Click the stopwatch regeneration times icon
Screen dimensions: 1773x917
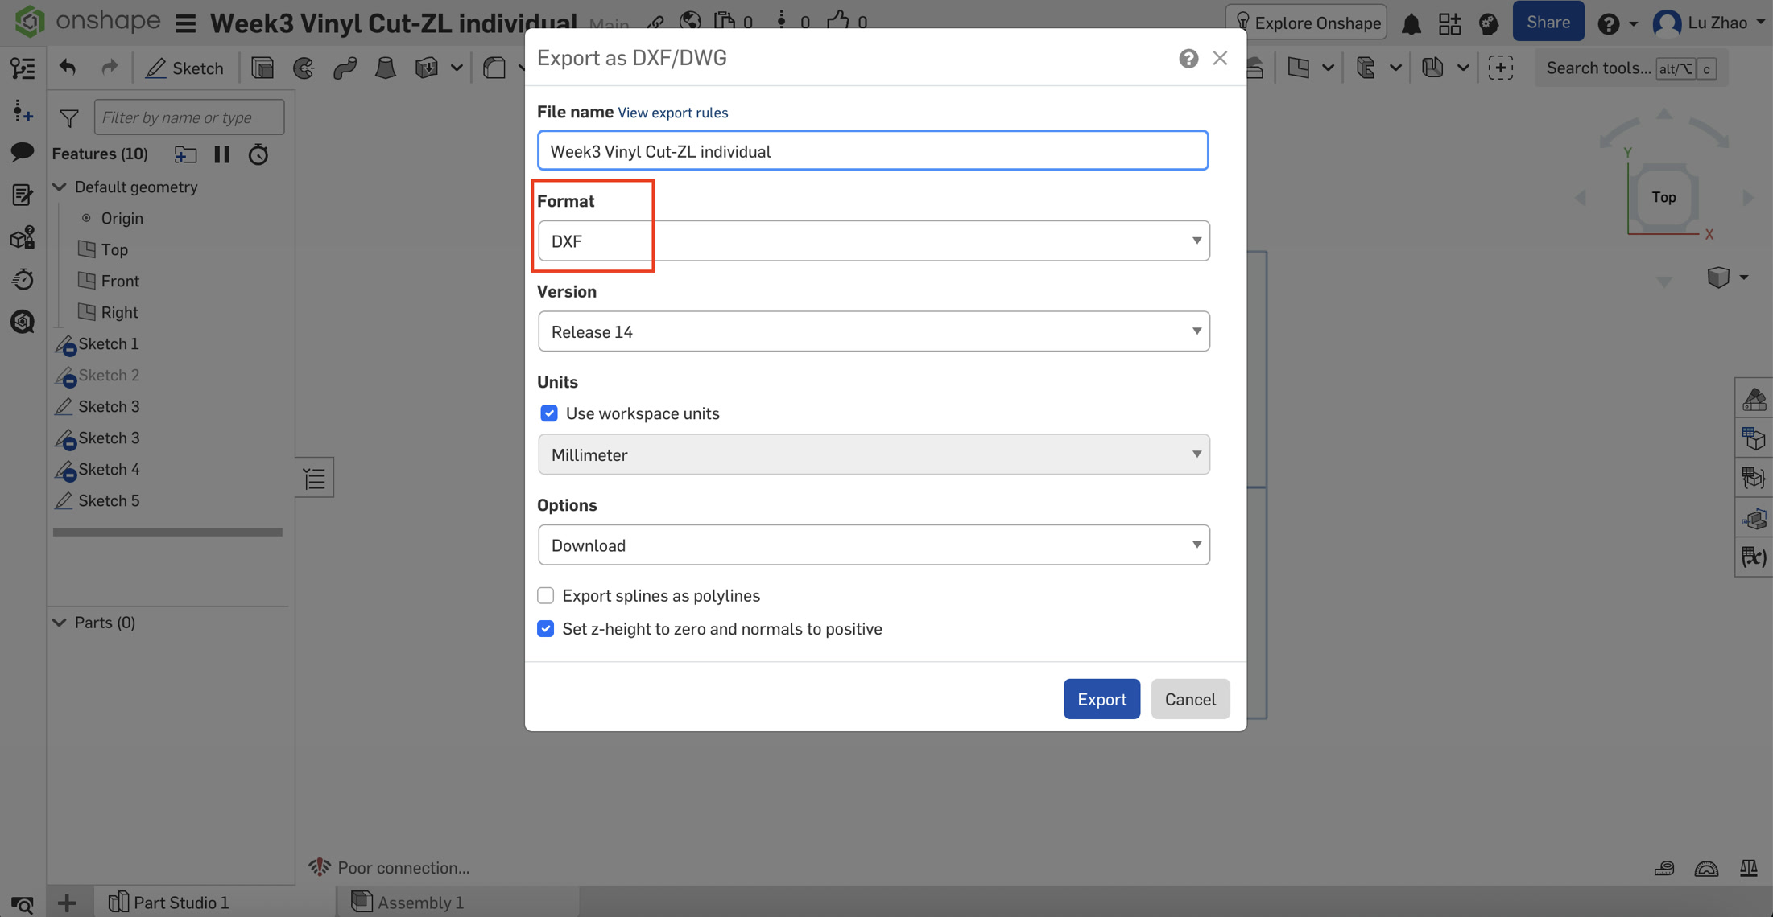point(258,154)
